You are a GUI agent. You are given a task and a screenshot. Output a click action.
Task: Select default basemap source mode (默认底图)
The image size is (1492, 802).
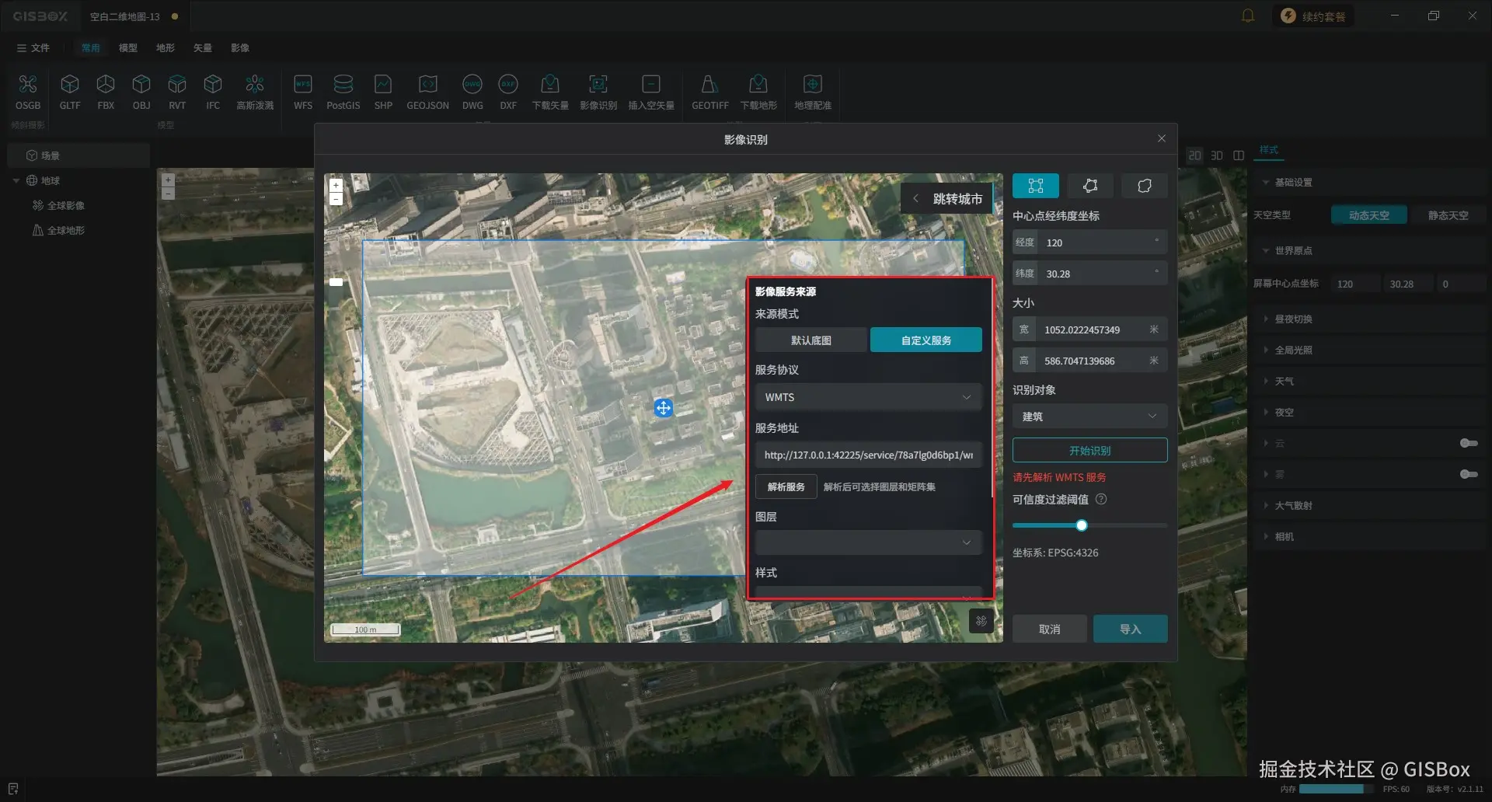click(x=811, y=340)
